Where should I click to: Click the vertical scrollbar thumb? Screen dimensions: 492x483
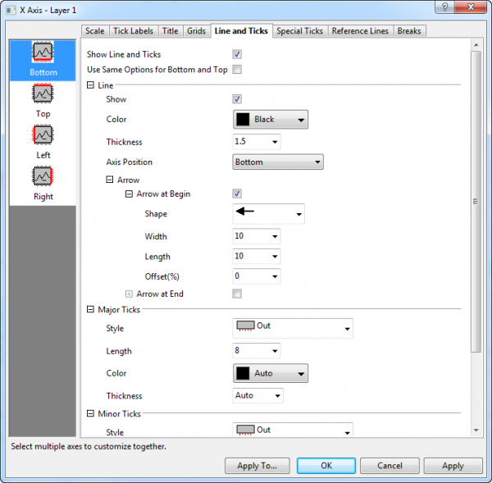point(475,201)
